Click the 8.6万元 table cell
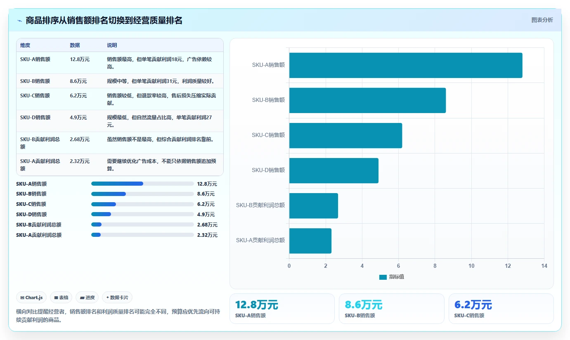The width and height of the screenshot is (570, 340). [78, 81]
